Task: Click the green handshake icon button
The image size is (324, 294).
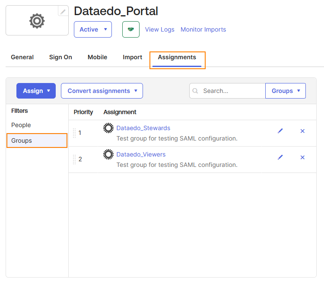Action: point(131,29)
